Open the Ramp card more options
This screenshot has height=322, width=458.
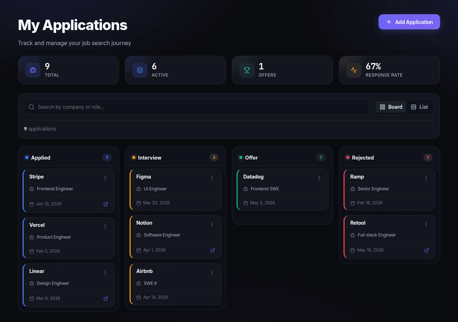coord(426,178)
